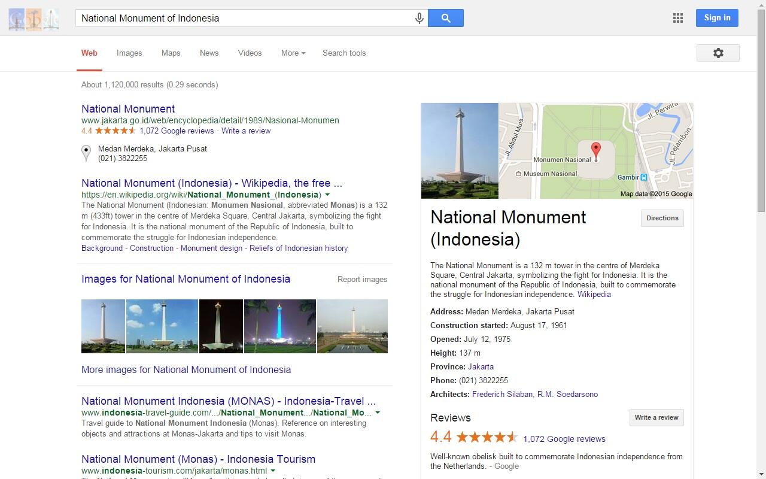Open the settings gear menu
Screen dimensions: 766x479
pos(718,53)
